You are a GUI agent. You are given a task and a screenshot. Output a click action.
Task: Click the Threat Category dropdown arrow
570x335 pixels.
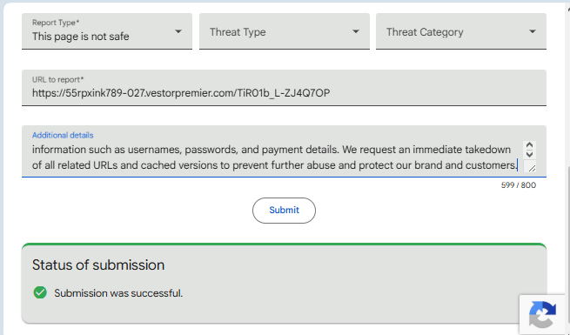click(533, 31)
